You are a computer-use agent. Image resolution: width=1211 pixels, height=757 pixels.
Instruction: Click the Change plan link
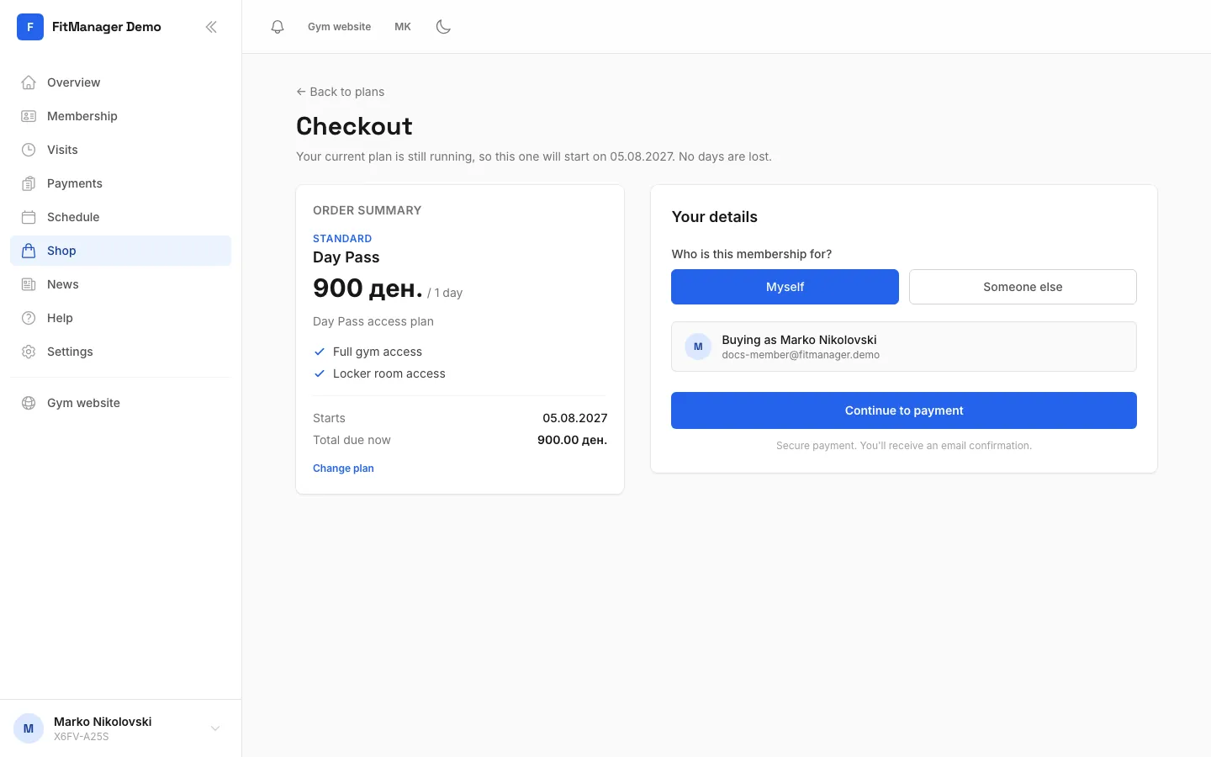(x=343, y=468)
